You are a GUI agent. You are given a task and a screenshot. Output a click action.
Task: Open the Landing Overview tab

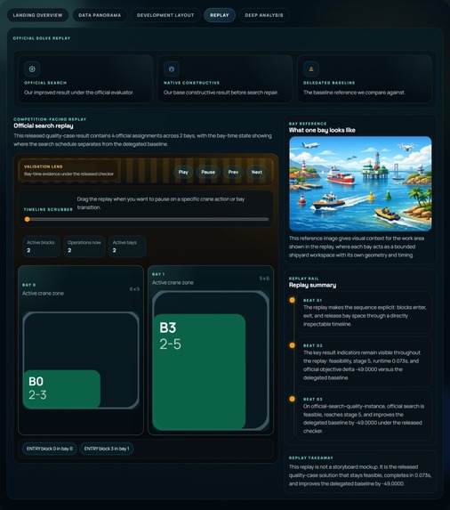(37, 15)
